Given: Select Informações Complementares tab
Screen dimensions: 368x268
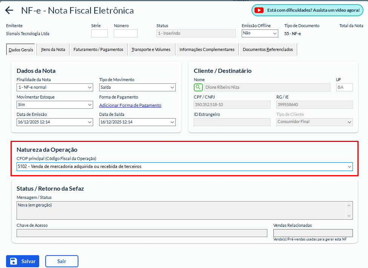Looking at the screenshot, I should point(207,49).
